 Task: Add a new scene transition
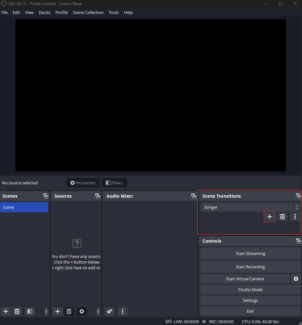pyautogui.click(x=270, y=217)
